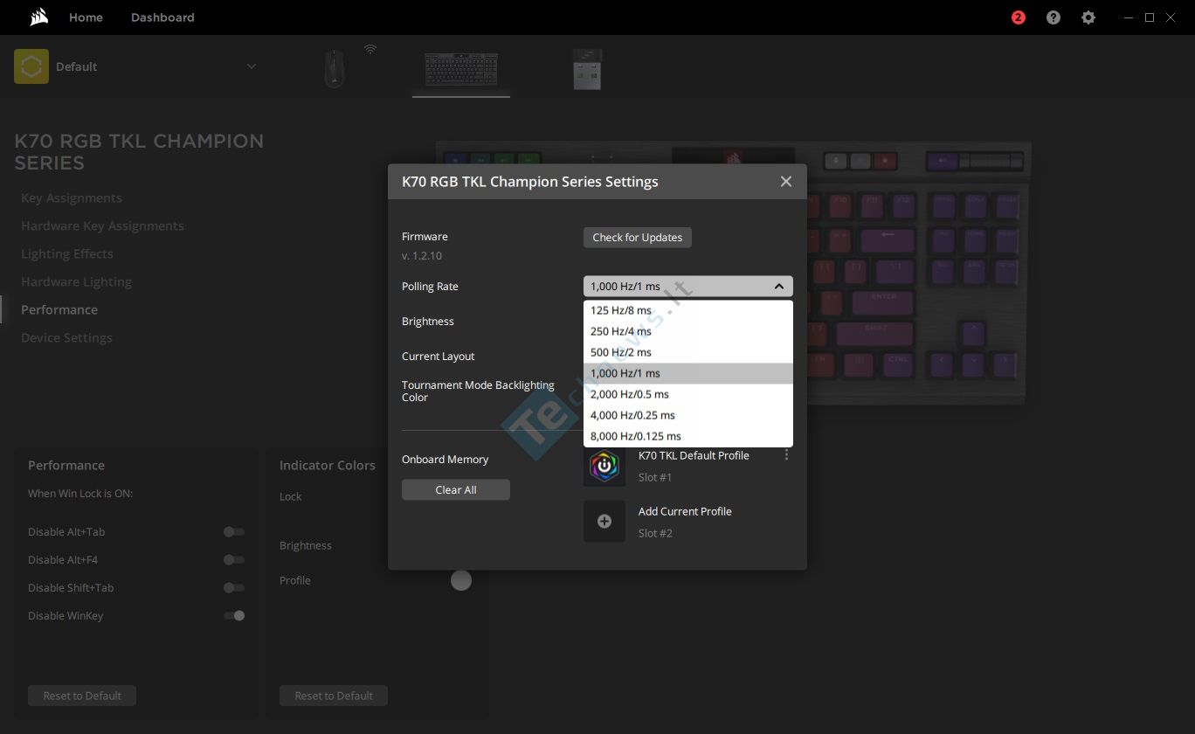Choose 8,000 Hz/0.125 ms polling rate

[x=688, y=437]
